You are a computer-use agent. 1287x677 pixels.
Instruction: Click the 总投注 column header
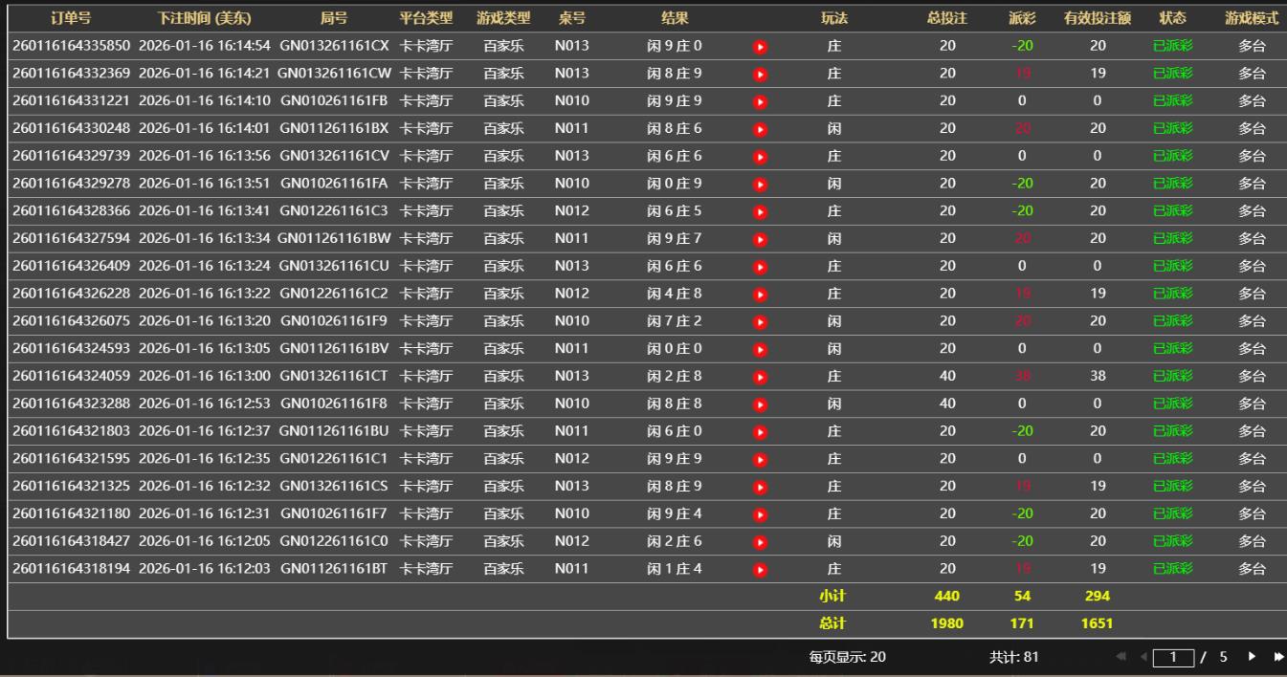(946, 18)
